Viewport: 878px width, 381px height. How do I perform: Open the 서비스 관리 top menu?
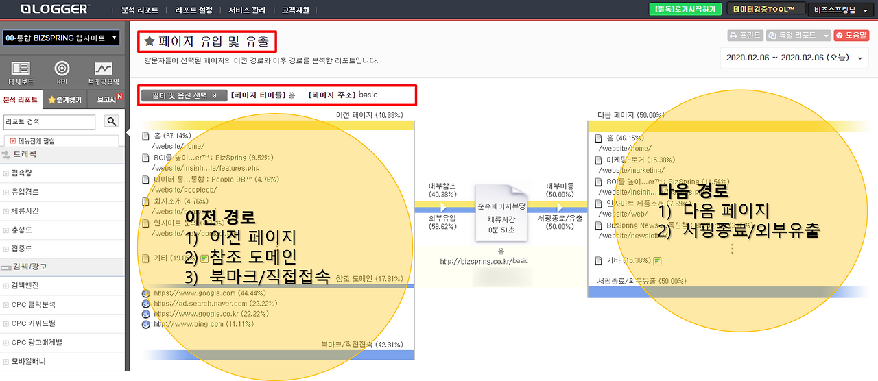pos(247,10)
